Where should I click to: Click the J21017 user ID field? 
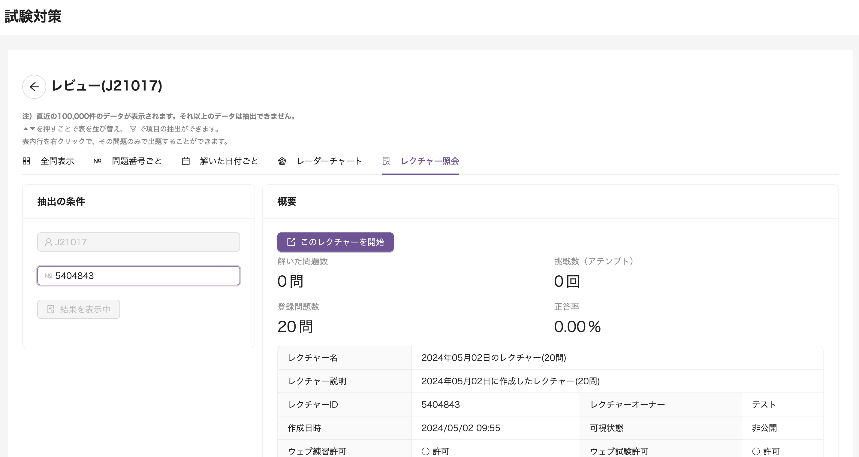[138, 242]
